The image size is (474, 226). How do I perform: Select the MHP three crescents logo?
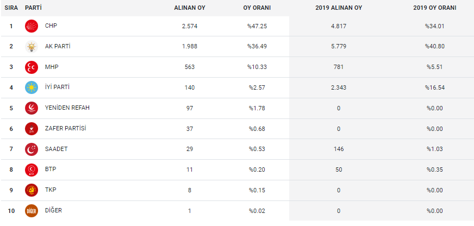(x=32, y=67)
